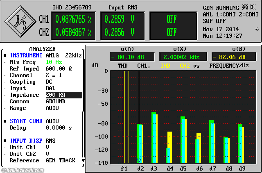Image resolution: width=262 pixels, height=173 pixels.
Task: Click the first crossed-out speaker icon
Action: 246,7
